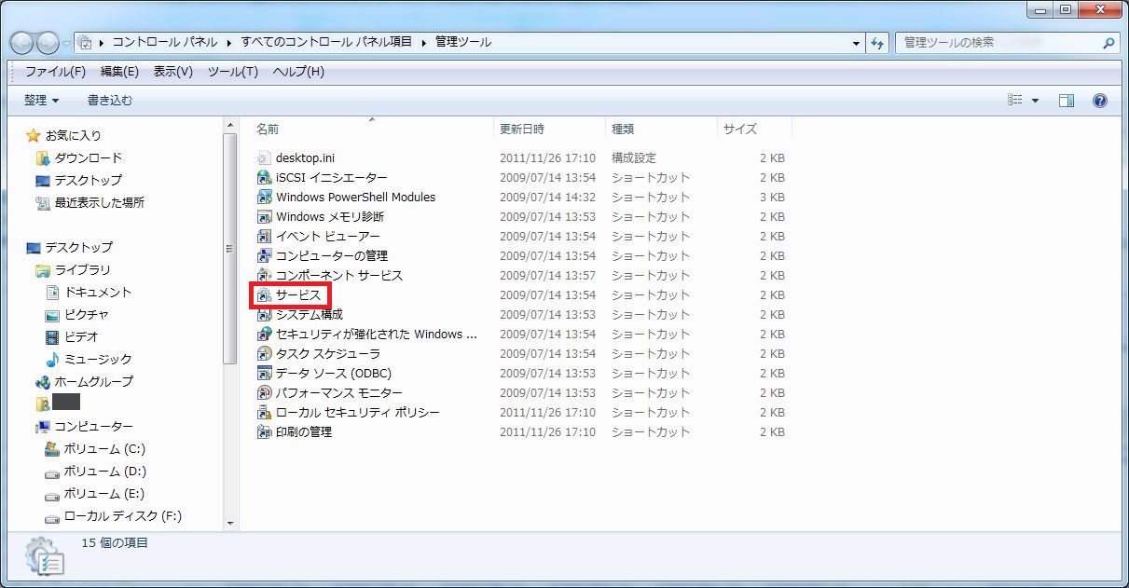The image size is (1129, 588).
Task: Open 最近表示した場所 in favorites
Action: [89, 203]
